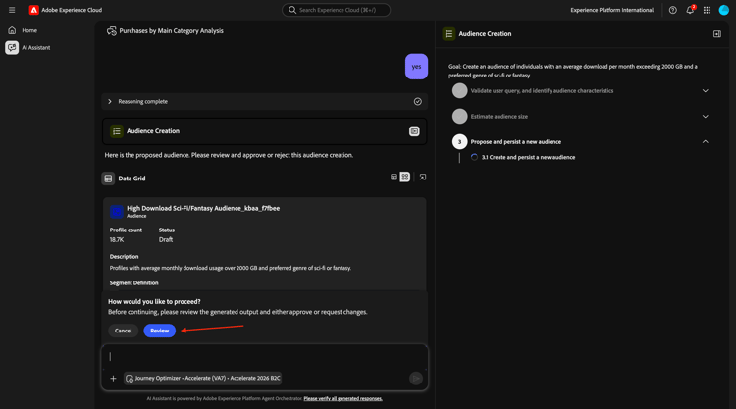The height and width of the screenshot is (409, 736).
Task: Cancel the audience creation
Action: click(x=123, y=331)
